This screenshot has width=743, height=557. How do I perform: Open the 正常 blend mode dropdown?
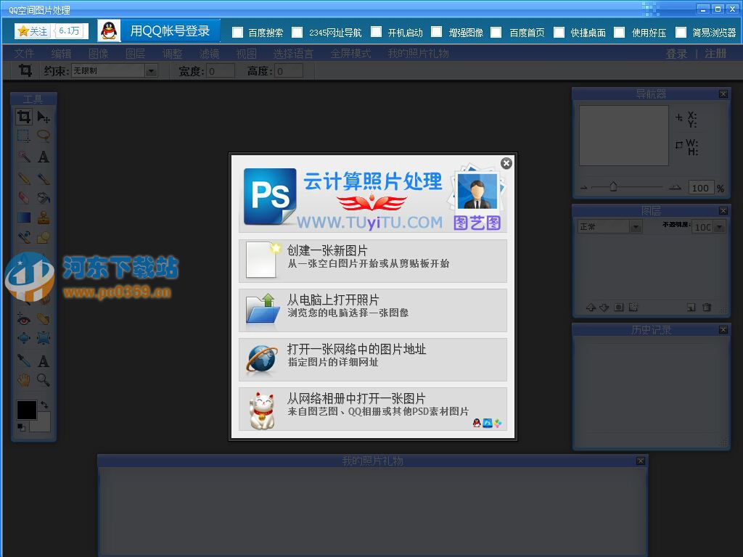(637, 226)
